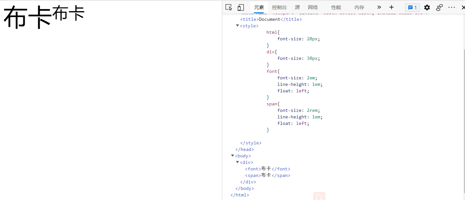Click the plus icon to add tool

pyautogui.click(x=392, y=7)
